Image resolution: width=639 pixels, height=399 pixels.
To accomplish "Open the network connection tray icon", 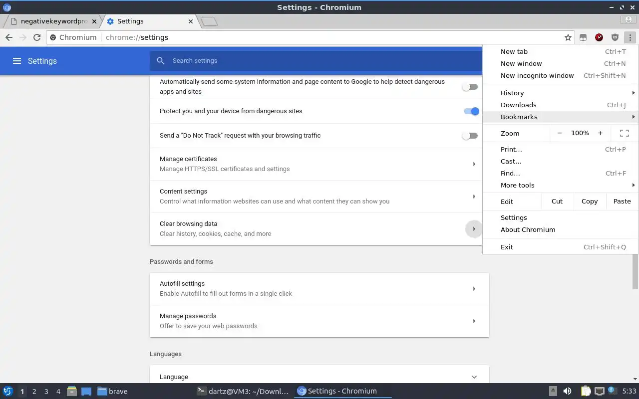I will click(x=599, y=391).
